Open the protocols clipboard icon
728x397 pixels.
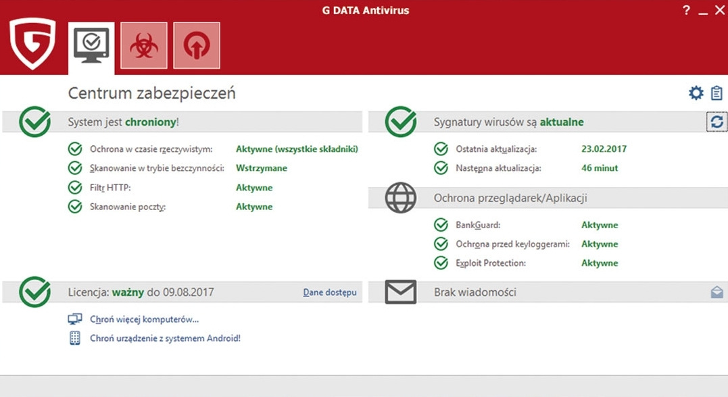tap(716, 92)
